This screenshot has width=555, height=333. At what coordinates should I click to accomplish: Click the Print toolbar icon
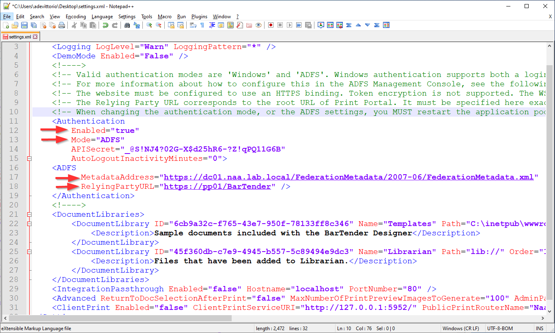pyautogui.click(x=62, y=25)
